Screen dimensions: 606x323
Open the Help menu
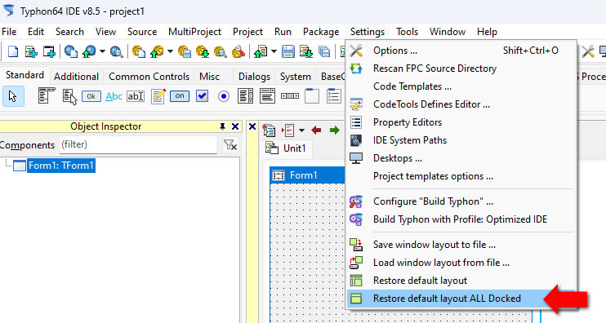click(x=487, y=32)
